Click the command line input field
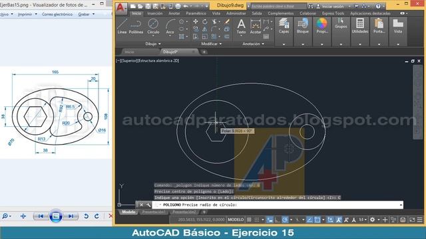426x239 pixels. (277, 205)
